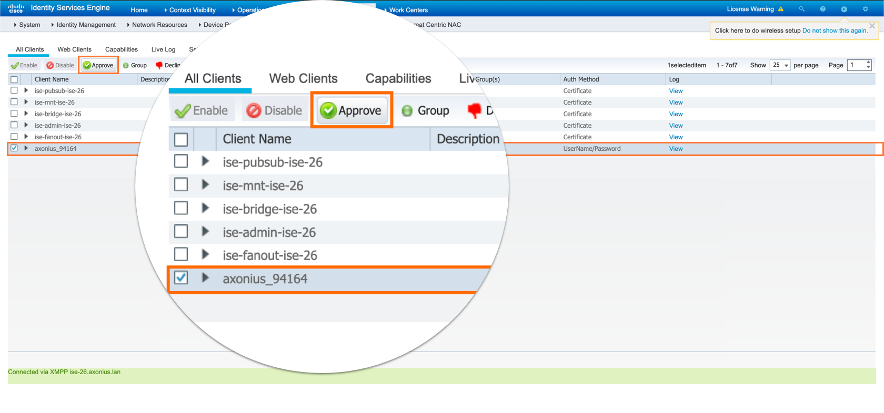The width and height of the screenshot is (884, 413).
Task: Increase page number with up stepper arrow
Action: (x=868, y=63)
